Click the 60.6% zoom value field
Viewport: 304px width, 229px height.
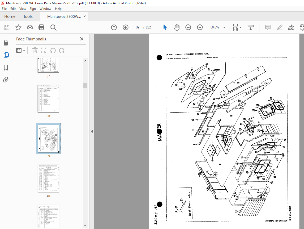(215, 27)
